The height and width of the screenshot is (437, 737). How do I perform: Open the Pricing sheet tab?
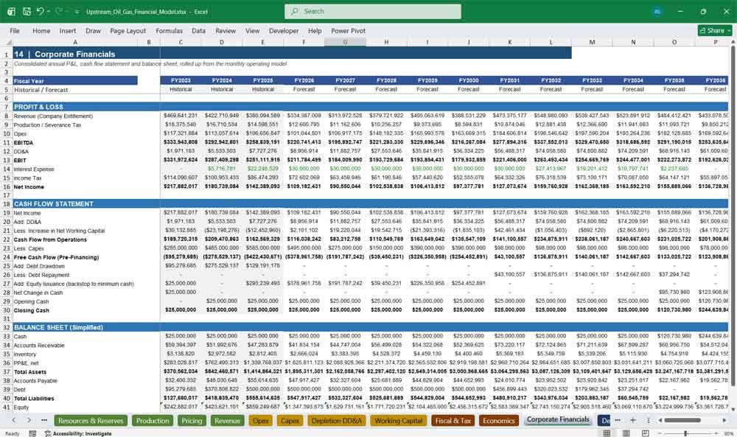coord(192,421)
